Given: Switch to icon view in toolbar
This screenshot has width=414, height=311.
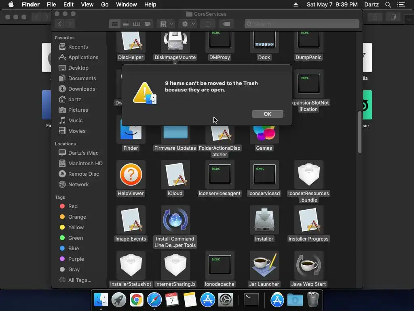Looking at the screenshot, I should 114,24.
